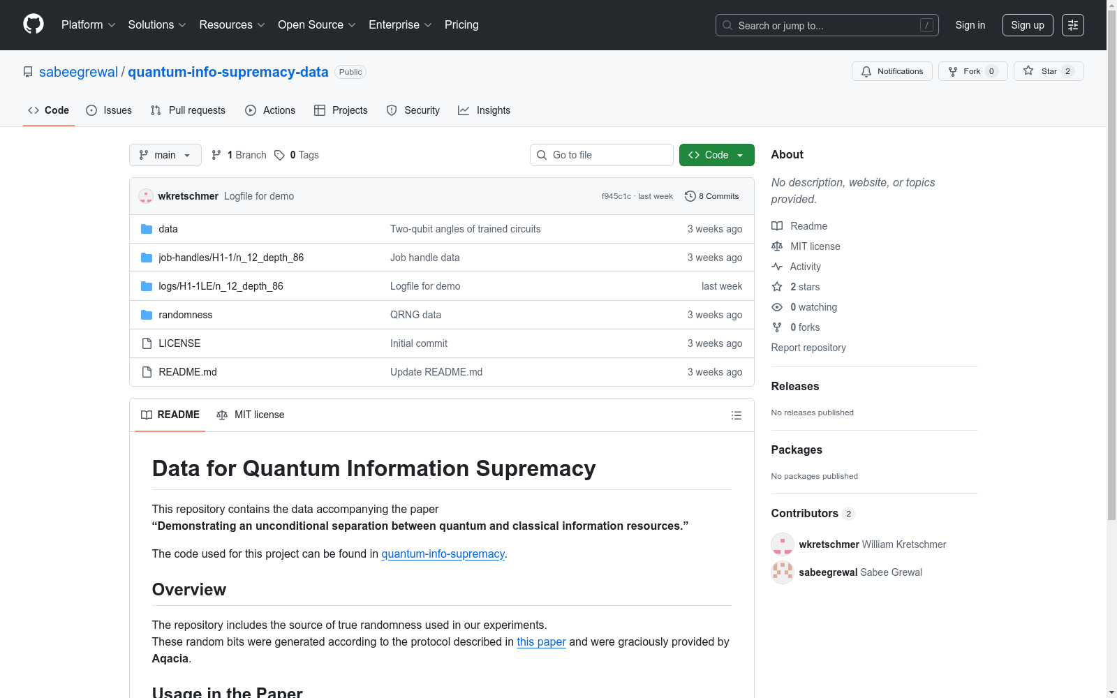This screenshot has height=698, width=1117.
Task: Click the logs folder icon
Action: (147, 286)
